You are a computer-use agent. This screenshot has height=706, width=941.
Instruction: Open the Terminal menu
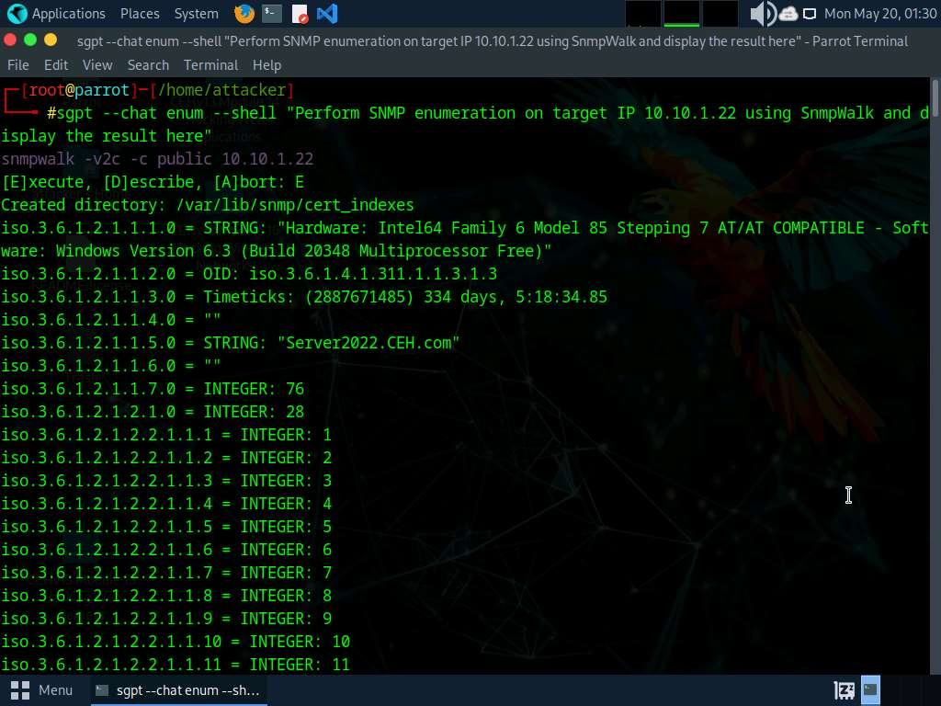click(210, 65)
